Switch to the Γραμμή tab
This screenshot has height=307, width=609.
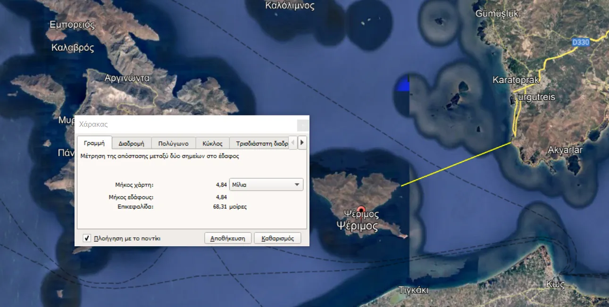94,143
